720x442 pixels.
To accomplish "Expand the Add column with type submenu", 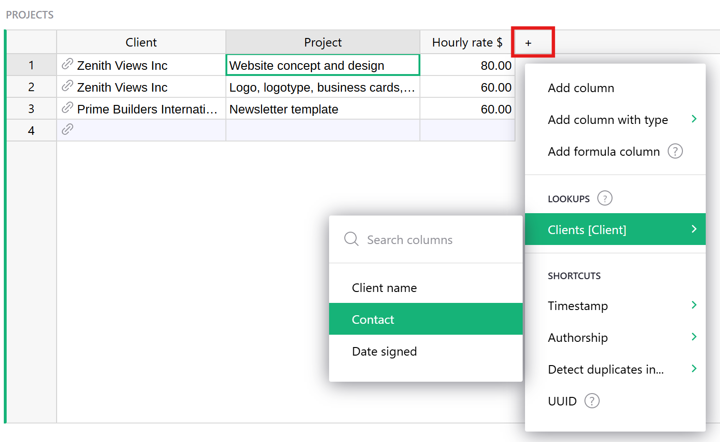I will 694,119.
